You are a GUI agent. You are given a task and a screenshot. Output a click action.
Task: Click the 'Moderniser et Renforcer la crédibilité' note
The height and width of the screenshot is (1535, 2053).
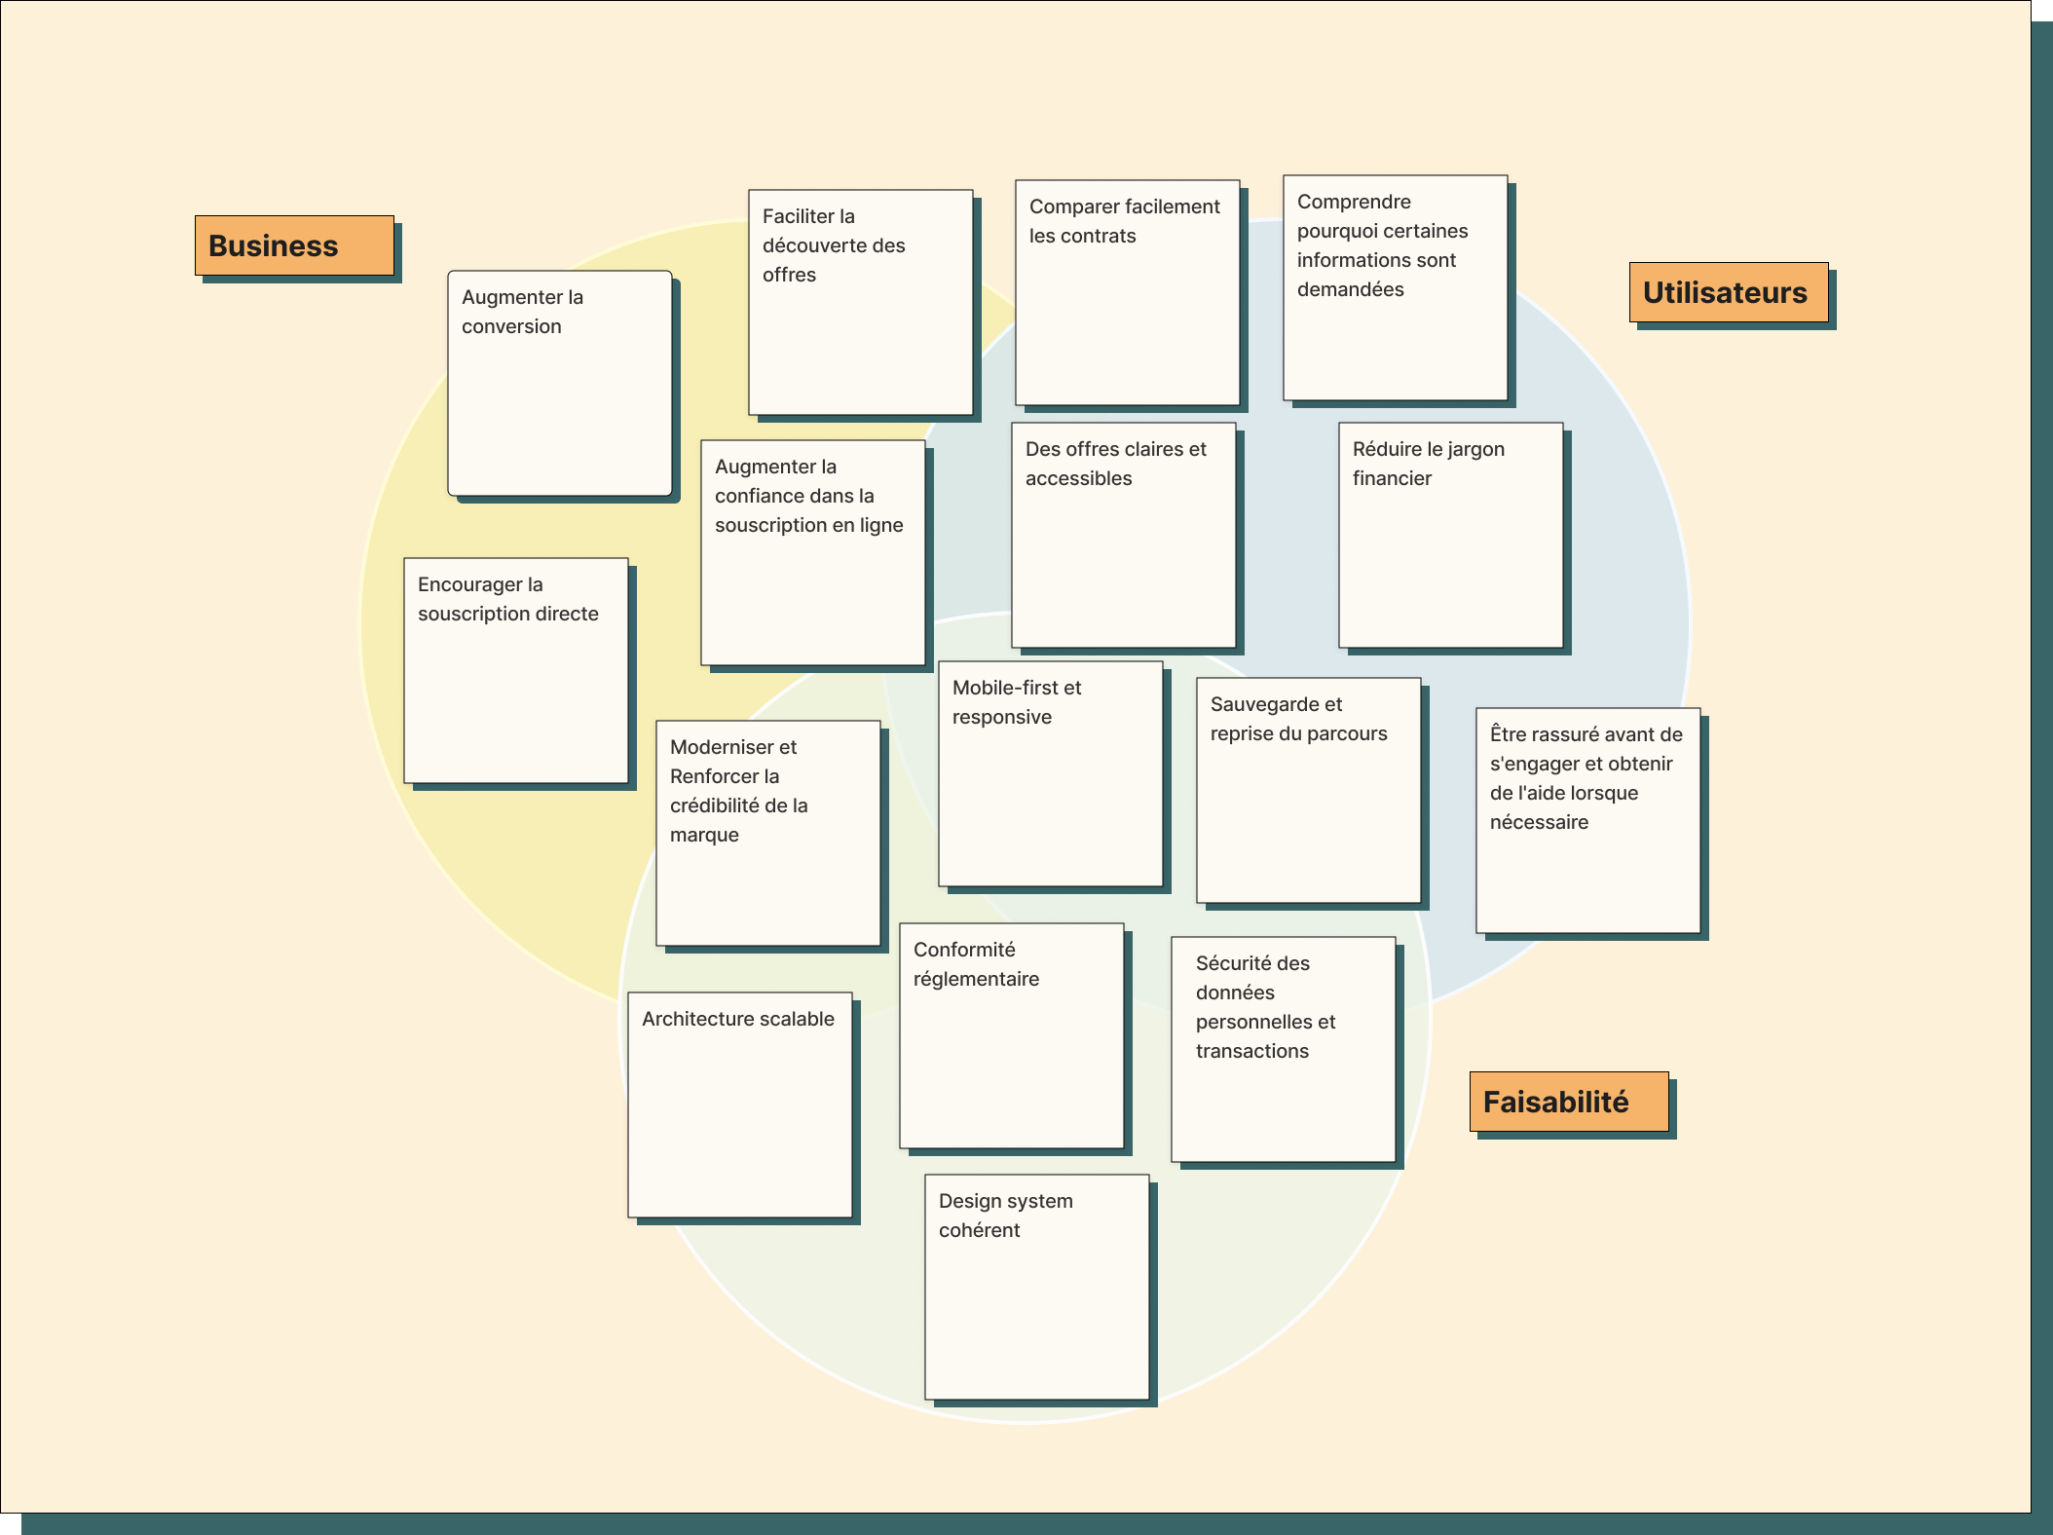coord(768,833)
